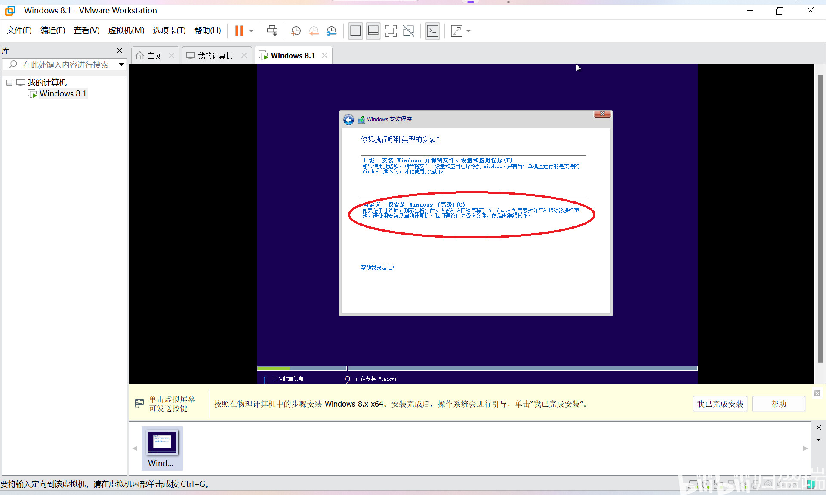826x495 pixels.
Task: Select Windows 8.1 in library tree
Action: pyautogui.click(x=63, y=93)
